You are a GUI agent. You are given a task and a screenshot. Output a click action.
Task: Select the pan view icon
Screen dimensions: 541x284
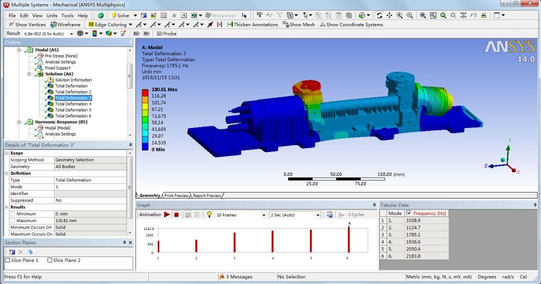point(390,15)
